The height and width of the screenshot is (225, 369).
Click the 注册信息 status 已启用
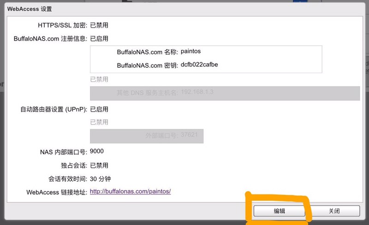click(x=99, y=39)
